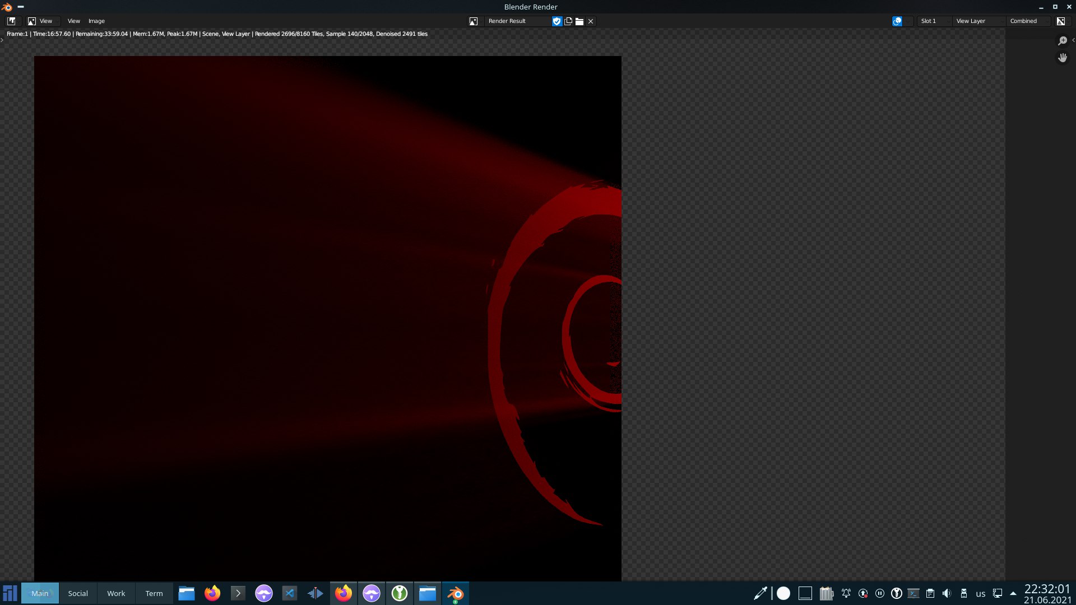Viewport: 1076px width, 605px height.
Task: Launch the pinned purple mustache app icon
Action: tap(264, 593)
